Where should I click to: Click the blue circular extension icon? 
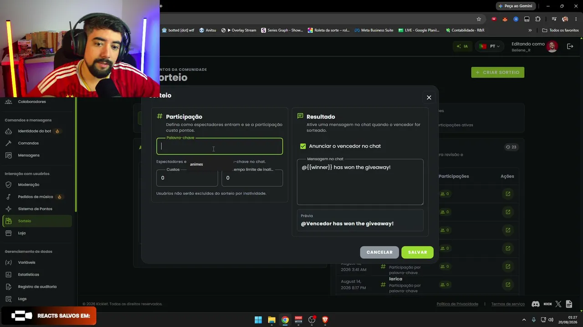(x=516, y=19)
